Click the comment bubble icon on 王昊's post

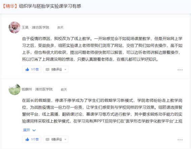(47, 69)
